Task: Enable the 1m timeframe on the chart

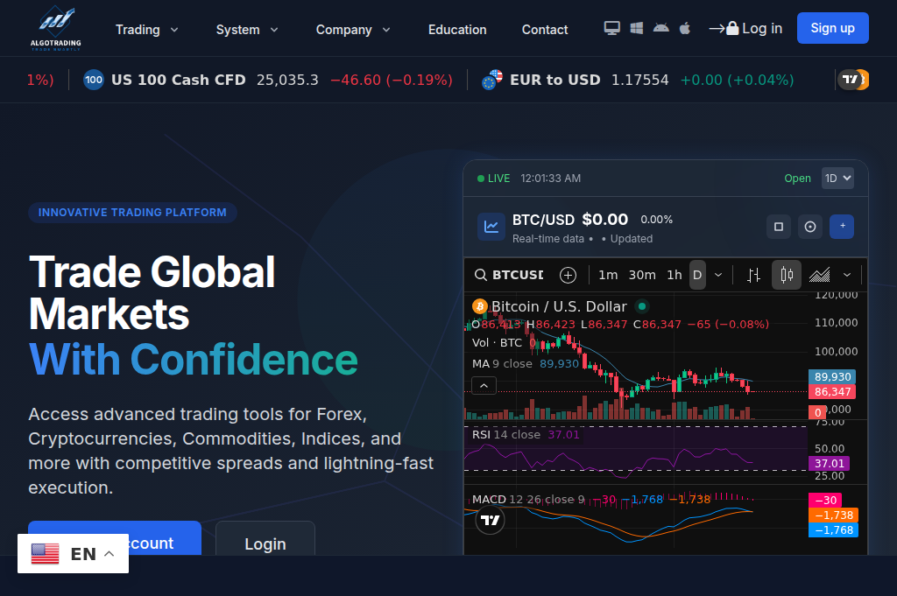Action: 608,274
